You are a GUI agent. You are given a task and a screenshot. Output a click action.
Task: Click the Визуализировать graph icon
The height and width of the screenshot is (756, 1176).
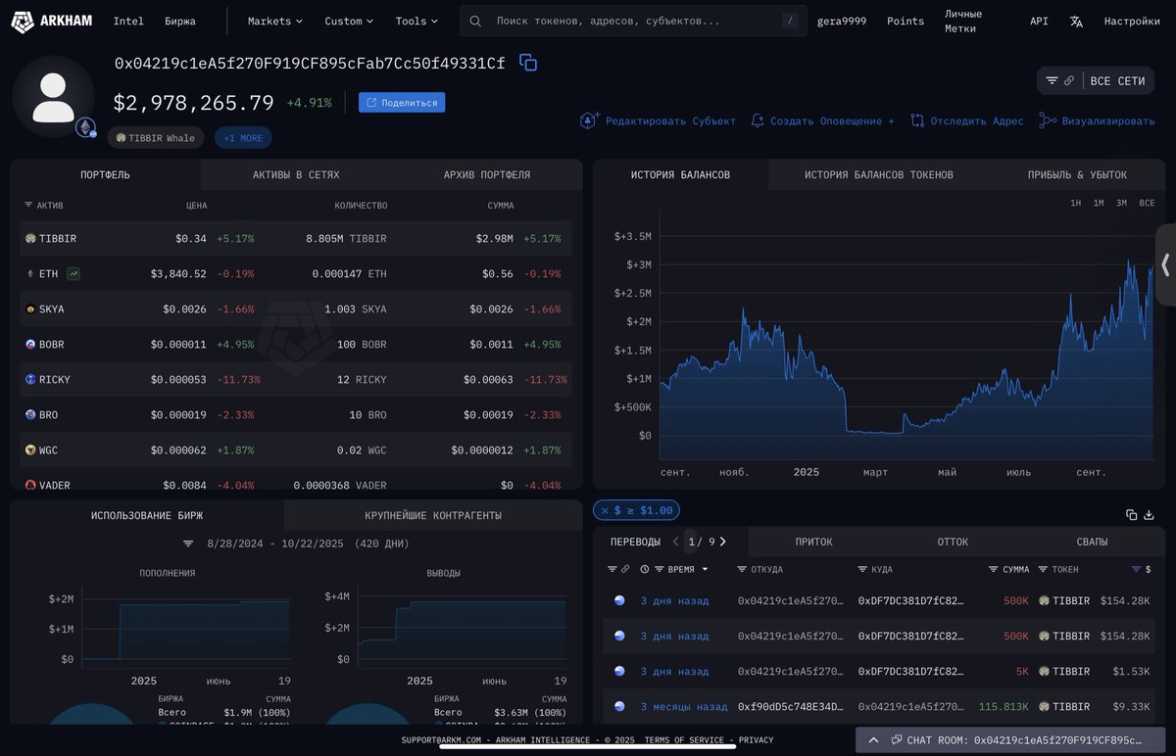tap(1048, 120)
